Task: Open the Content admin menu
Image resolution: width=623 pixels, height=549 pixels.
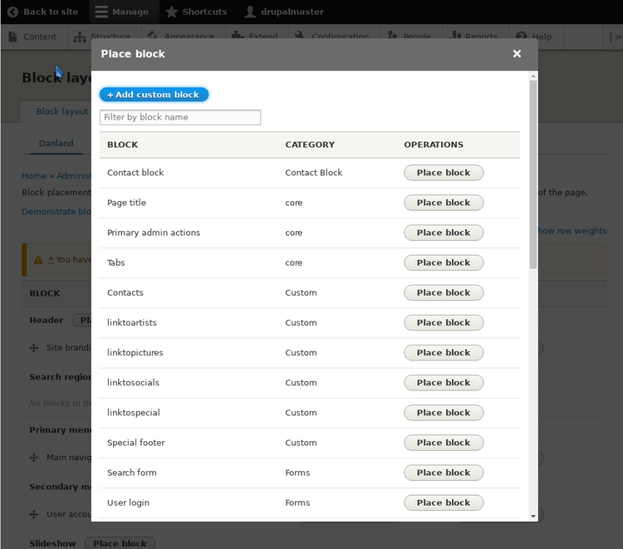Action: [x=34, y=37]
